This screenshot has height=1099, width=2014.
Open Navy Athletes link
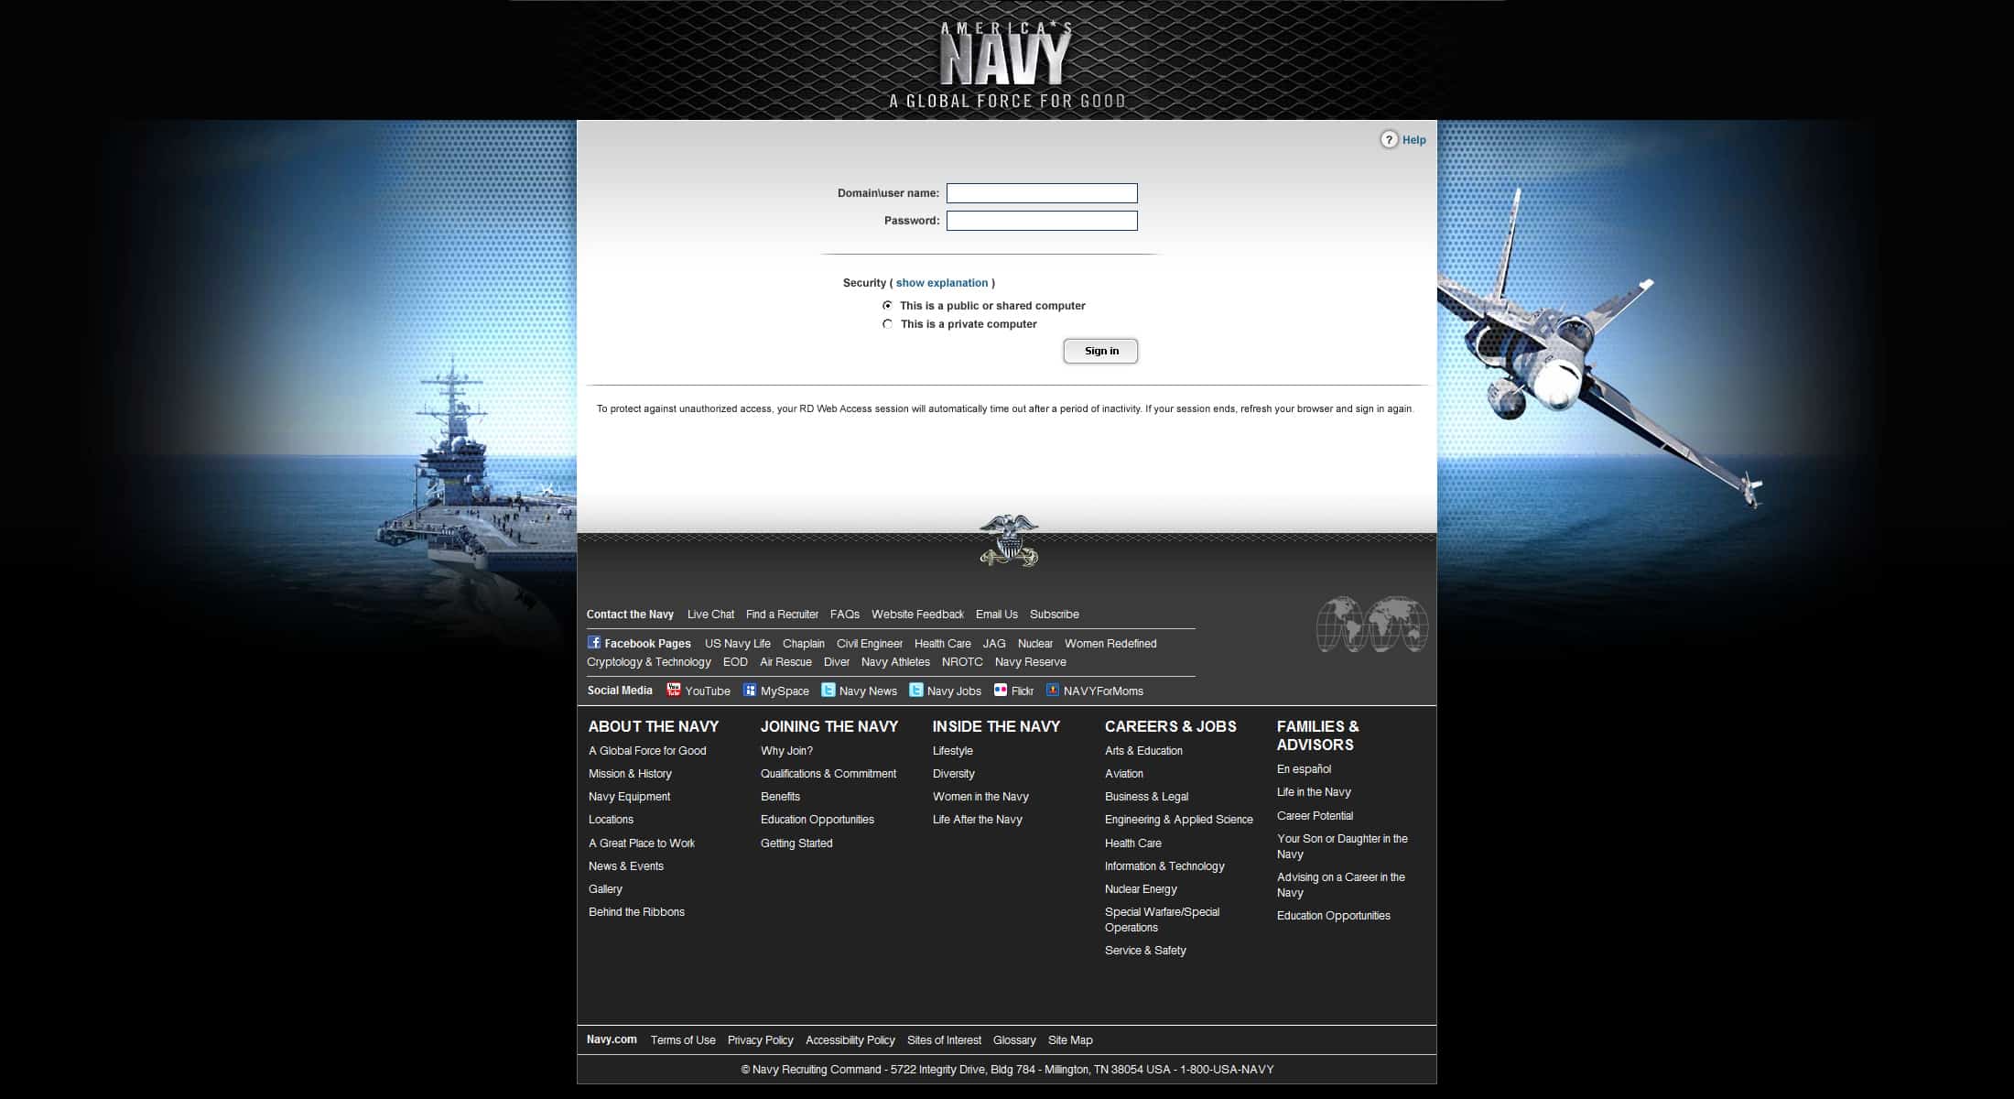point(895,662)
